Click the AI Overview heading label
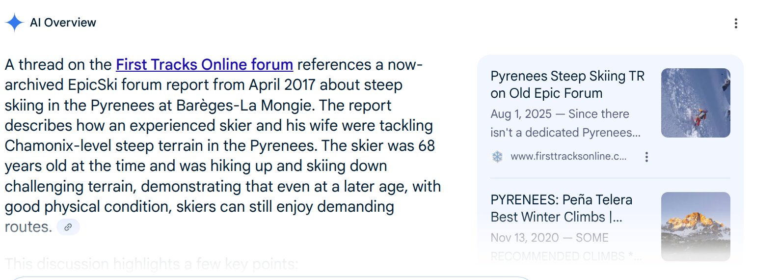Screen dimensions: 779x280 [x=63, y=23]
